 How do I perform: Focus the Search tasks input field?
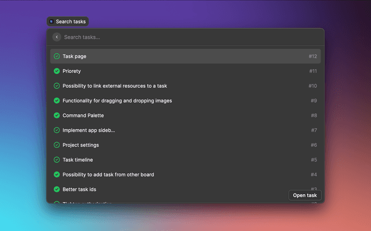[185, 37]
